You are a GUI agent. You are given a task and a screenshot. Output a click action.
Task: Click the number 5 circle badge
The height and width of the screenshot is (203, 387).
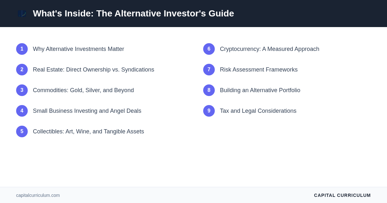(22, 131)
